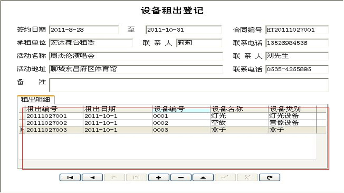Click the cancel edit cross icon

[247, 177]
